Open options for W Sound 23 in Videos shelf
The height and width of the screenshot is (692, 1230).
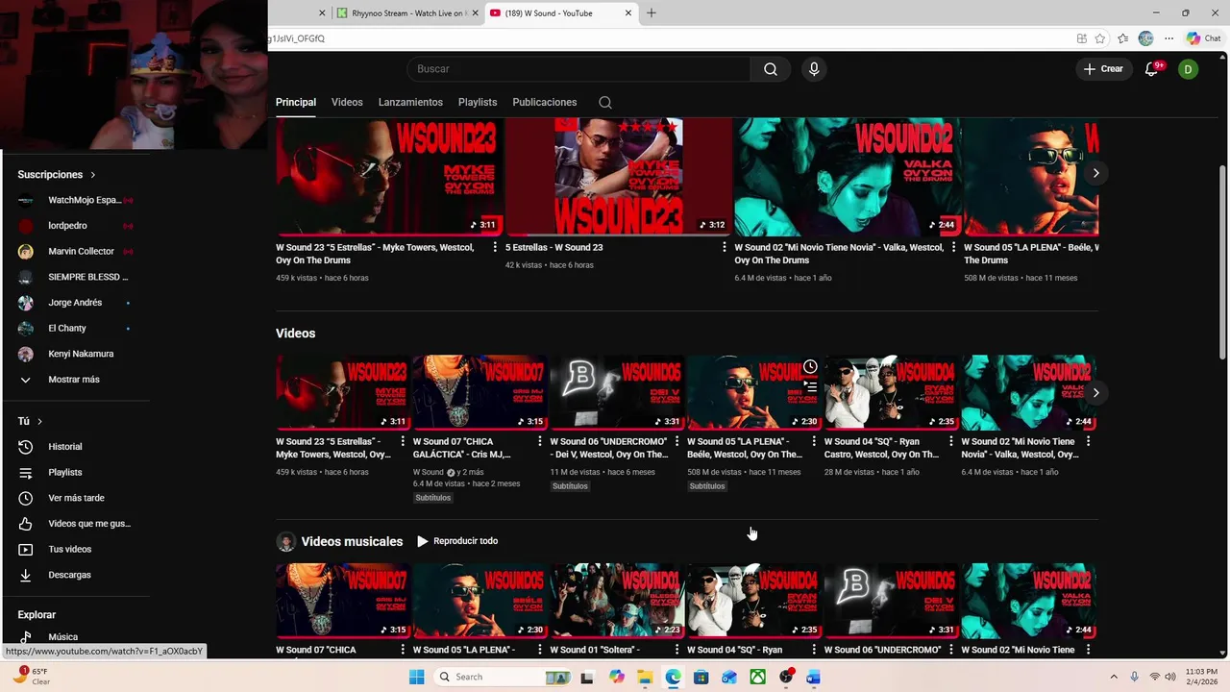tap(404, 442)
